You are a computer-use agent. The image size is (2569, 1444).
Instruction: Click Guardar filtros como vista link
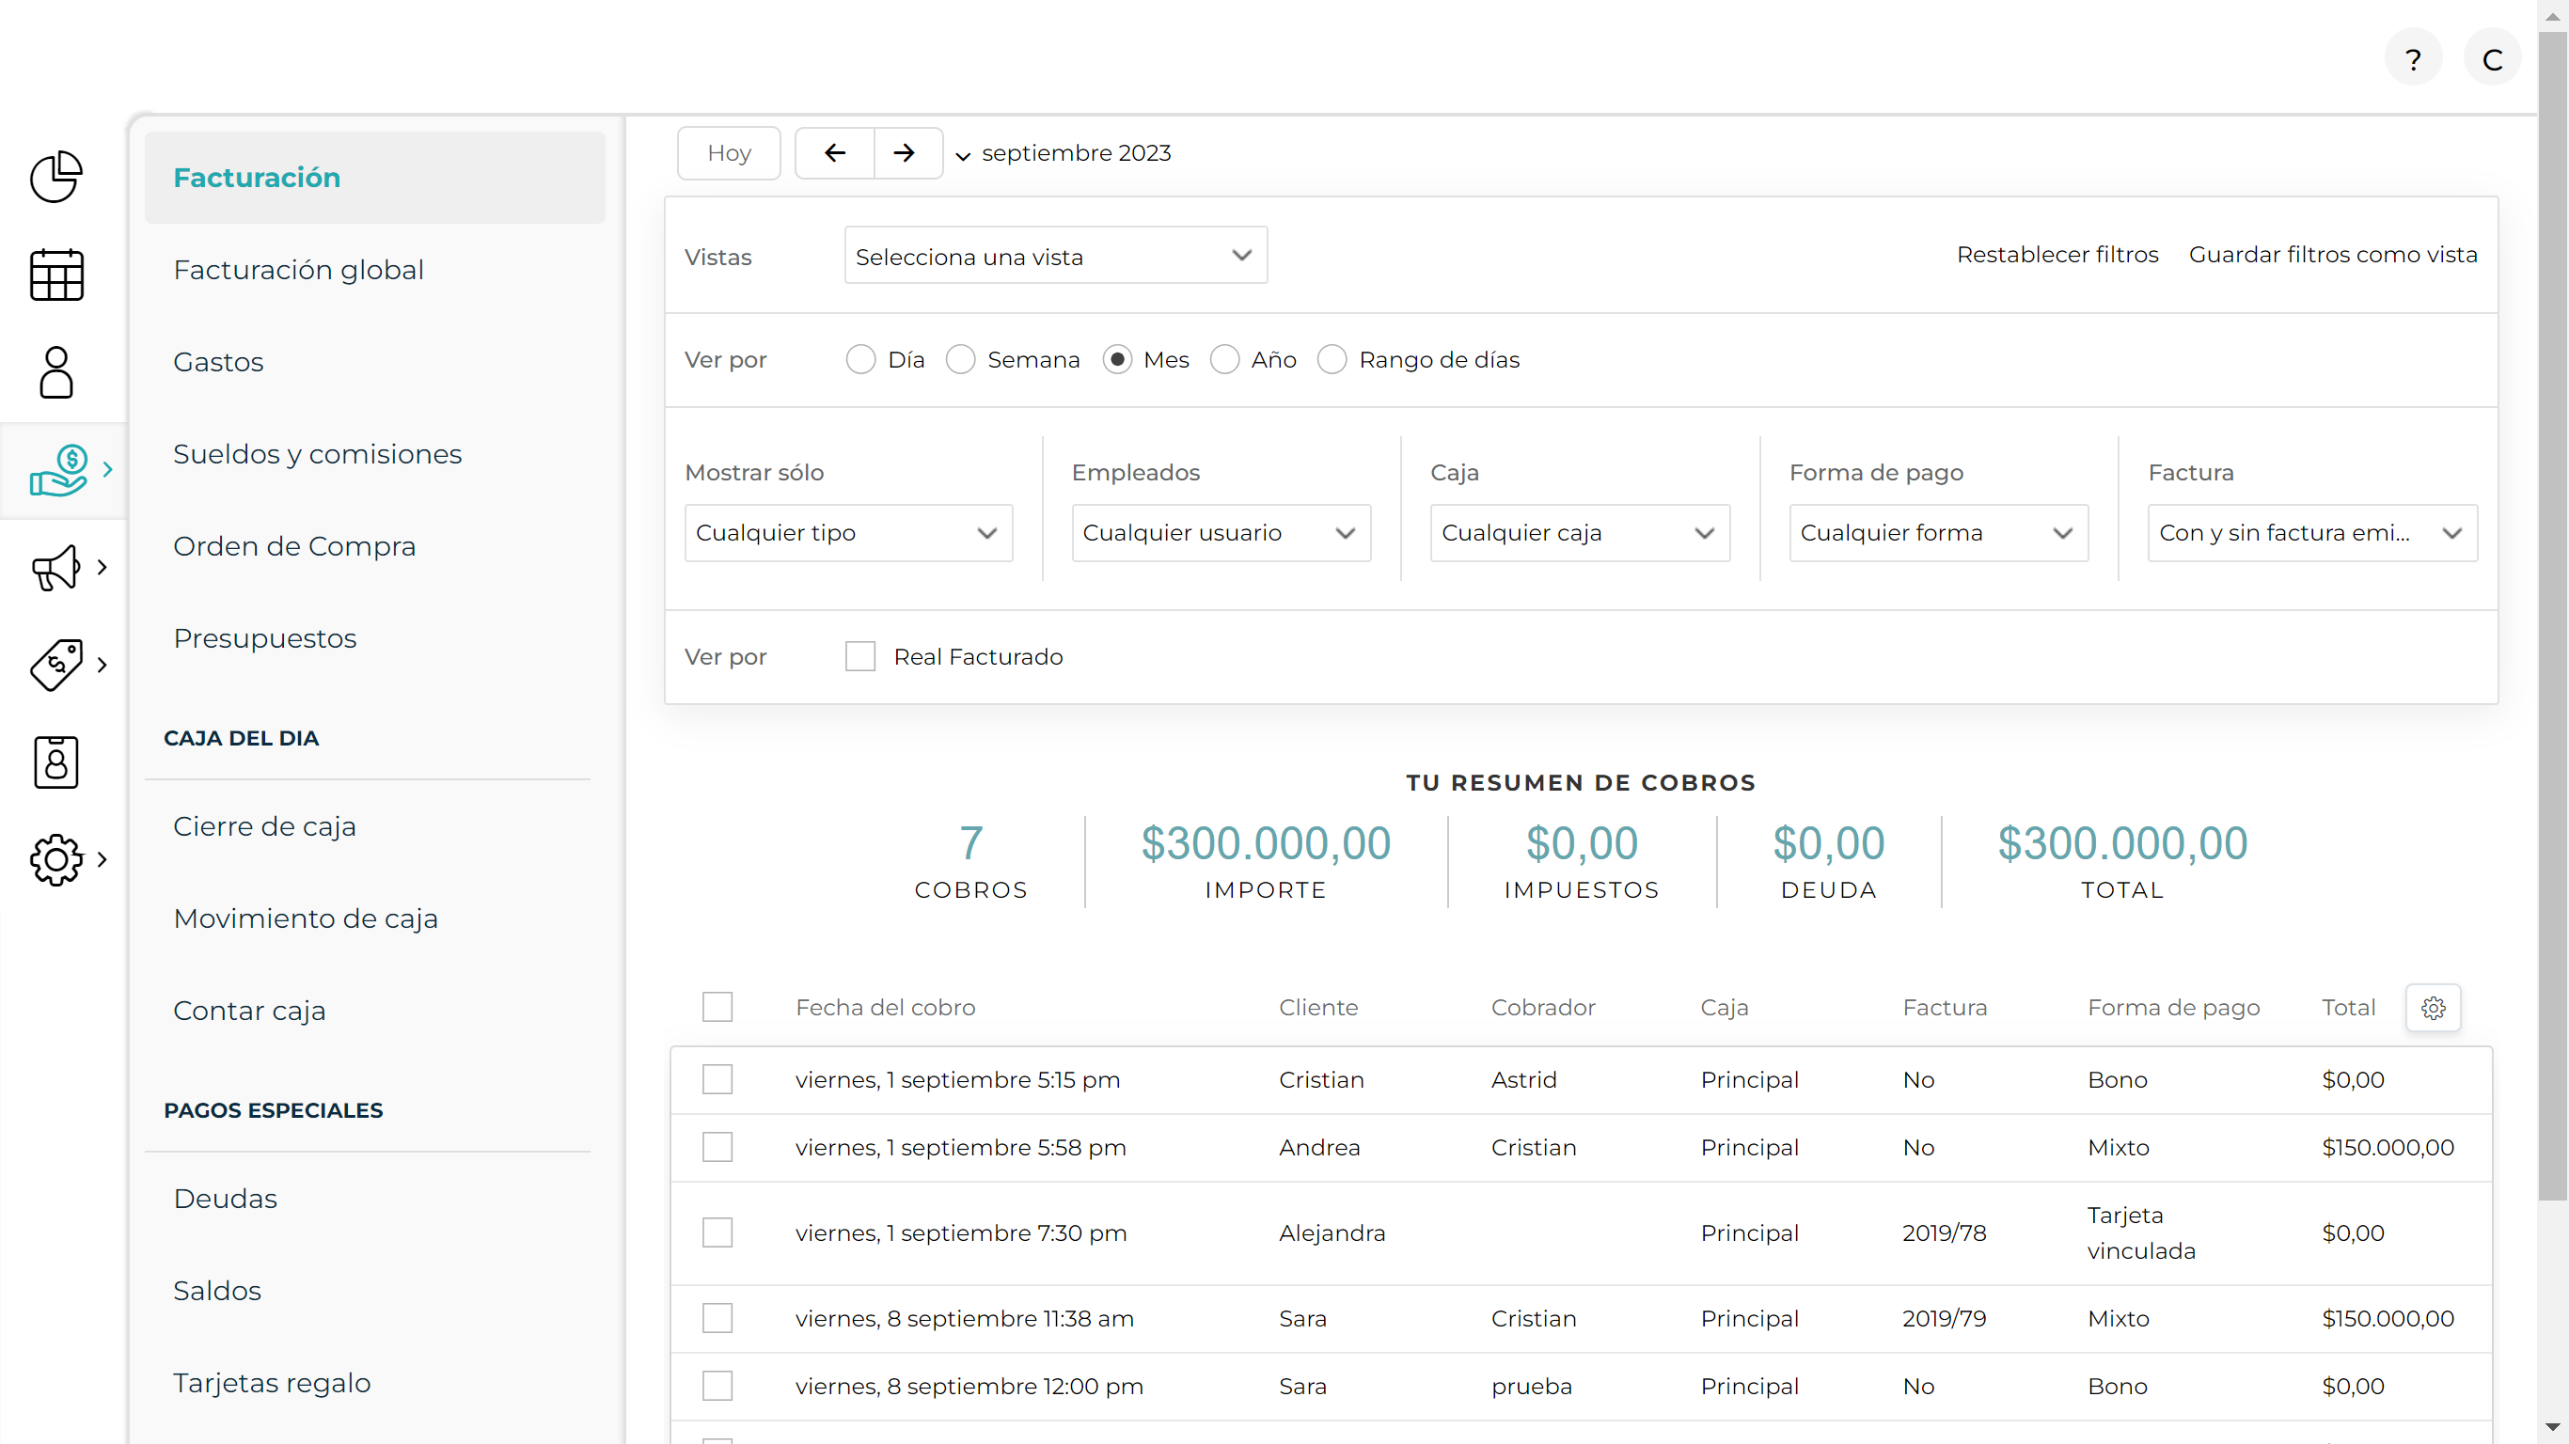pos(2333,254)
